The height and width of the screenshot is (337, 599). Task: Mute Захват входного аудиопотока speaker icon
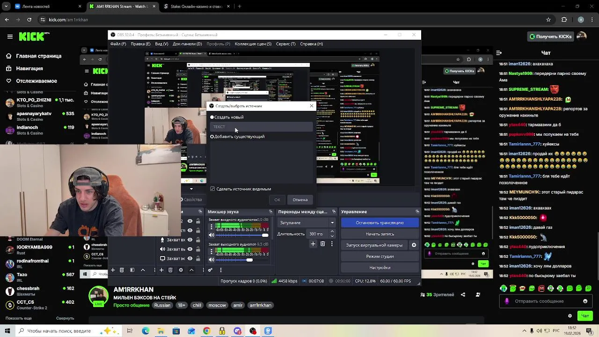212,235
